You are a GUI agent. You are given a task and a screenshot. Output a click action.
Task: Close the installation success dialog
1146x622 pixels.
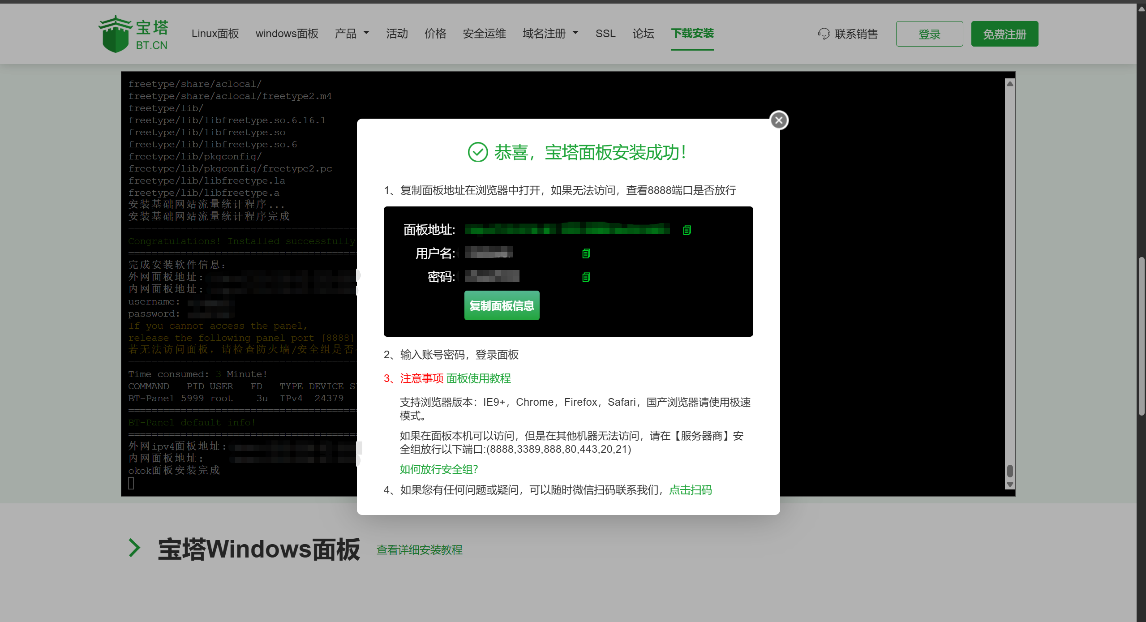point(779,120)
